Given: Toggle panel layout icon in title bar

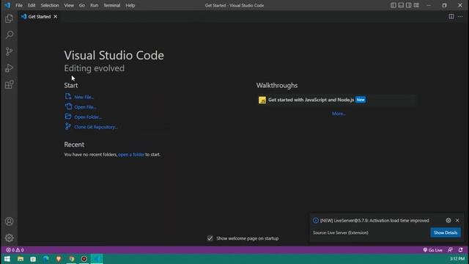Looking at the screenshot, I should pyautogui.click(x=401, y=5).
